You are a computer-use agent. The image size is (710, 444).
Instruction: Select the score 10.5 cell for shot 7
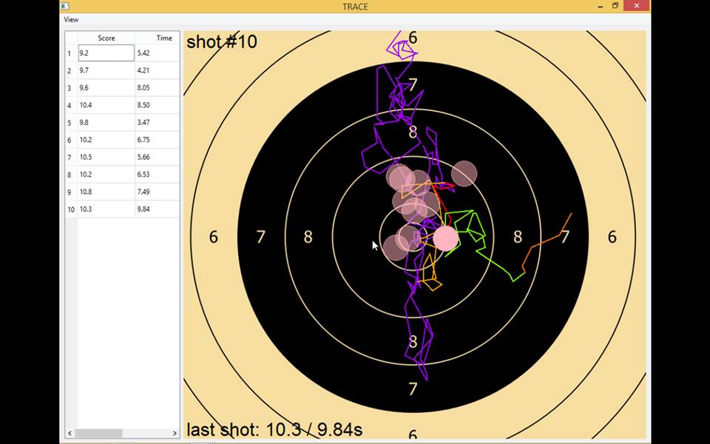[106, 157]
